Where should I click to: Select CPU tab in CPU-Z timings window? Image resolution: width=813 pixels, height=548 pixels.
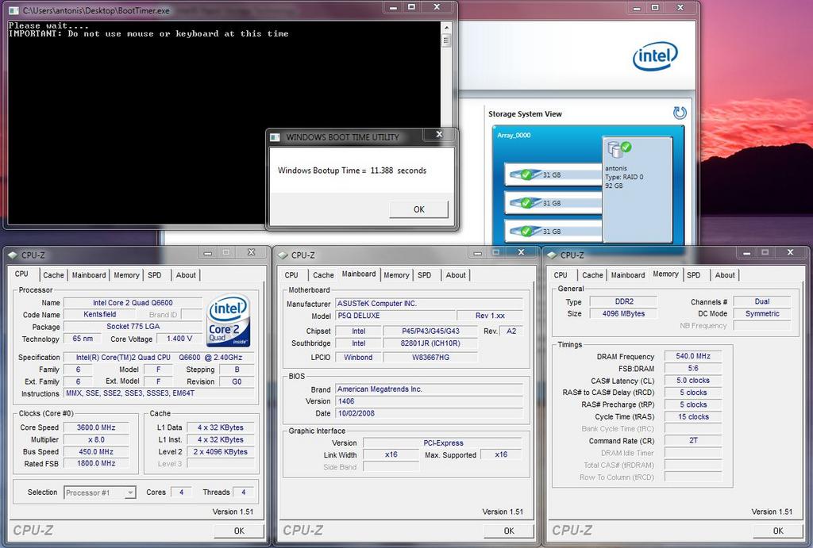click(561, 275)
